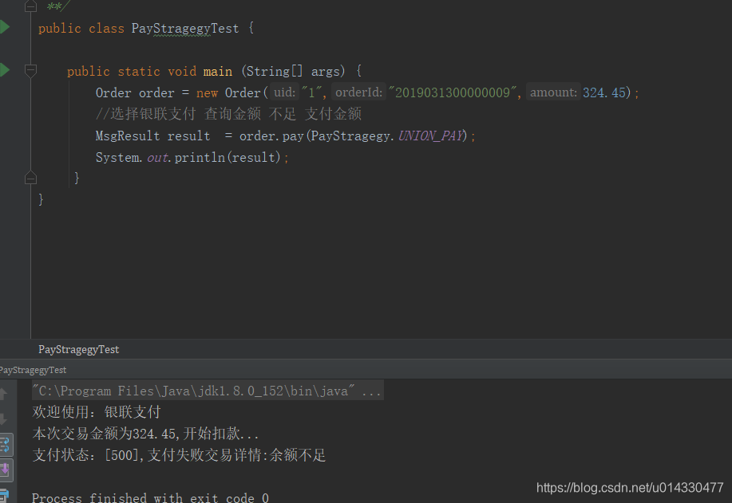The height and width of the screenshot is (503, 732).
Task: Click order.pay method call
Action: (271, 136)
